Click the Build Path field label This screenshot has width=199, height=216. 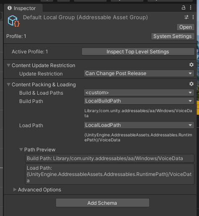point(31,101)
